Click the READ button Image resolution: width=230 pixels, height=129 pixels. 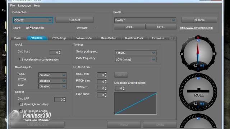coord(124,125)
